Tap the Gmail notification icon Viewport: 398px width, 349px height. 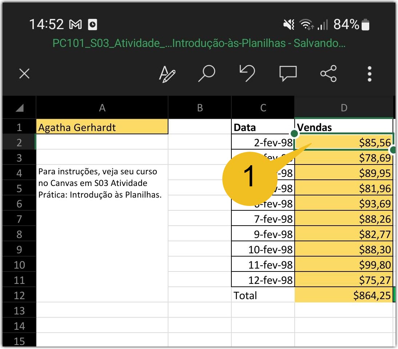[76, 25]
